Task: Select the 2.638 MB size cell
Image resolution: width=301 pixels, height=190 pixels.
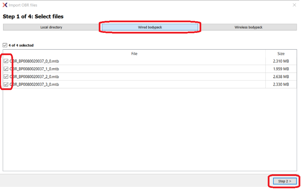Action: pyautogui.click(x=281, y=77)
